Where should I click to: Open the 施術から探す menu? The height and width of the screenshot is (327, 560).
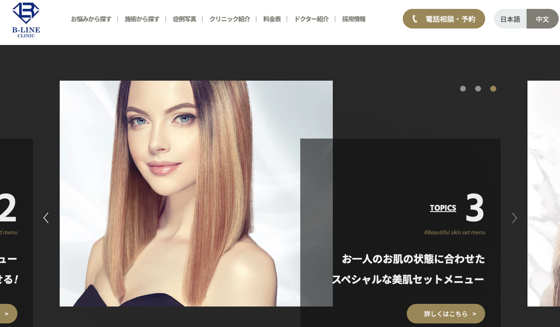[x=142, y=19]
